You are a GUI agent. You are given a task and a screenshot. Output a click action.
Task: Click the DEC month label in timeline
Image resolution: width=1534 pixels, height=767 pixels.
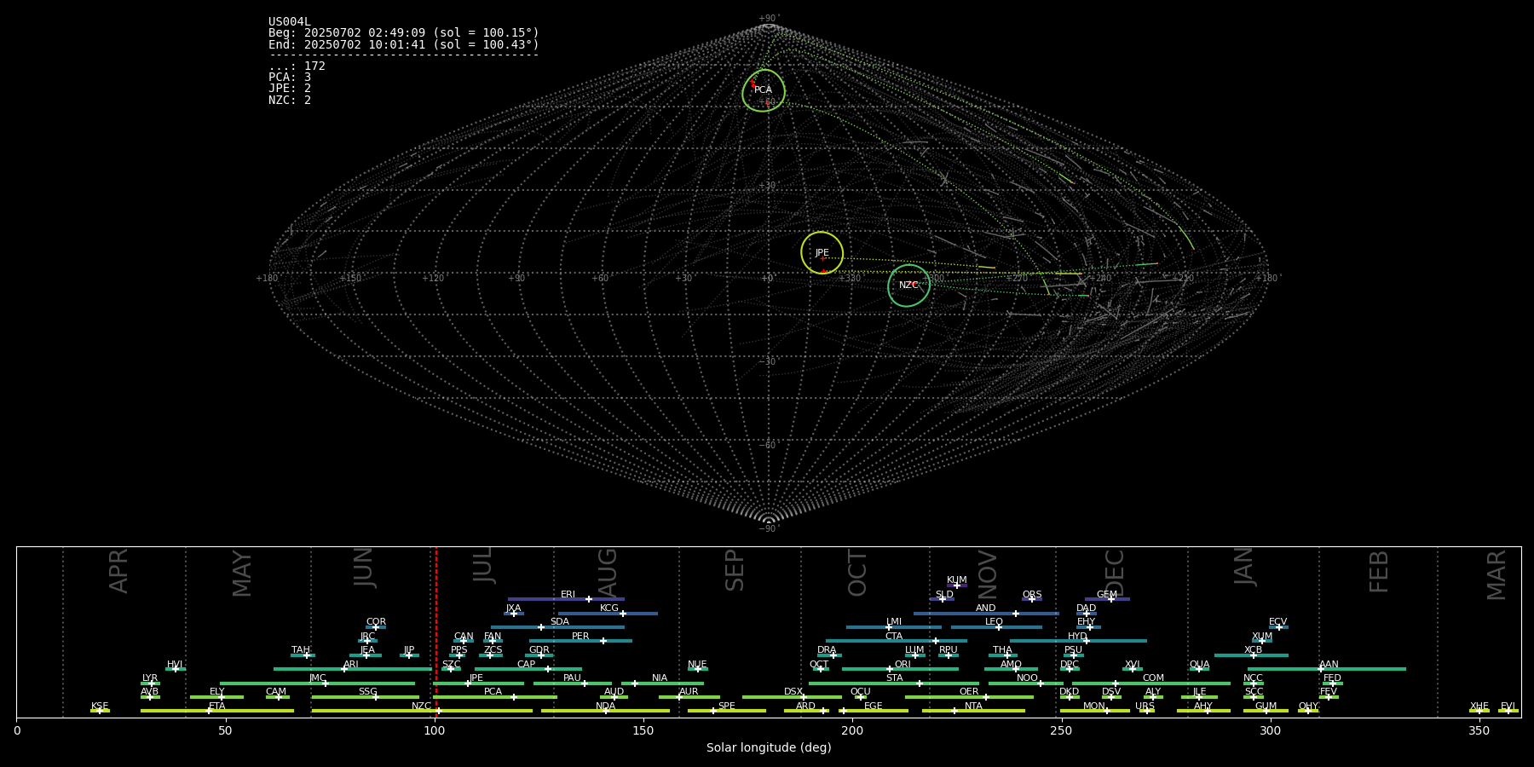coord(1115,573)
